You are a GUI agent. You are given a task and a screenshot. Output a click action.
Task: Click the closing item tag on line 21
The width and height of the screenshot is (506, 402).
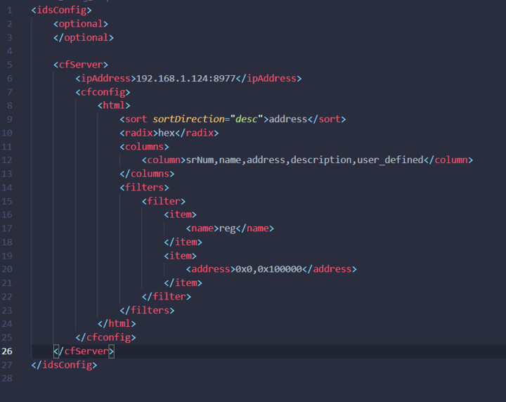(183, 283)
